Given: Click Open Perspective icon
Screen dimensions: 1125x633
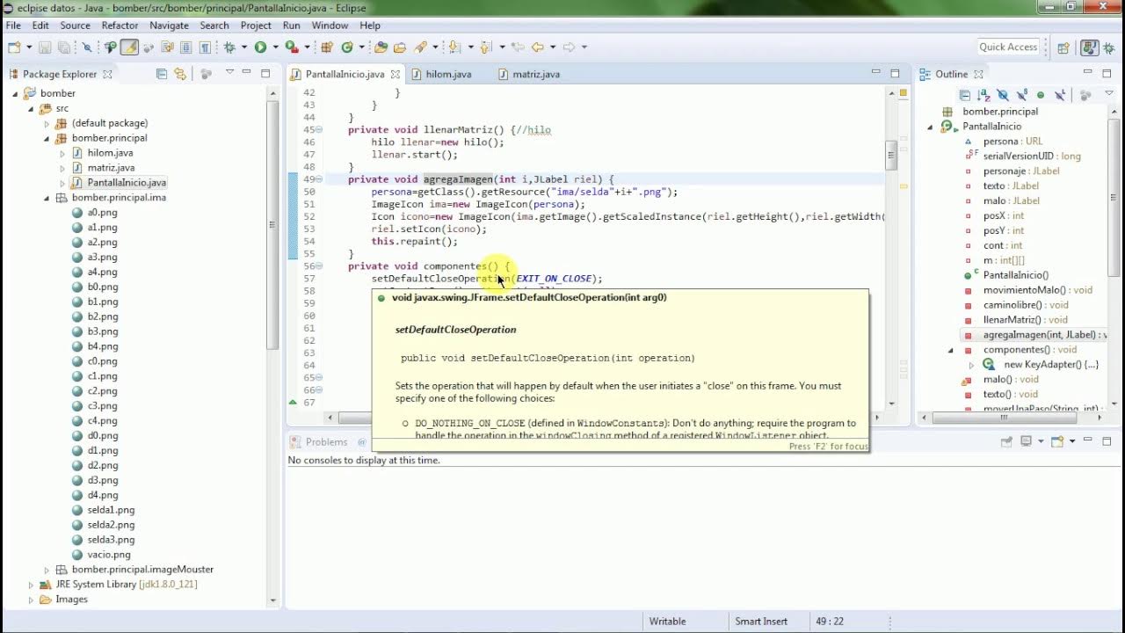Looking at the screenshot, I should coord(1063,47).
